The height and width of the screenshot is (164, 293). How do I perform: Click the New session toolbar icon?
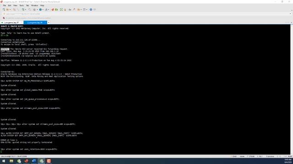4,10
